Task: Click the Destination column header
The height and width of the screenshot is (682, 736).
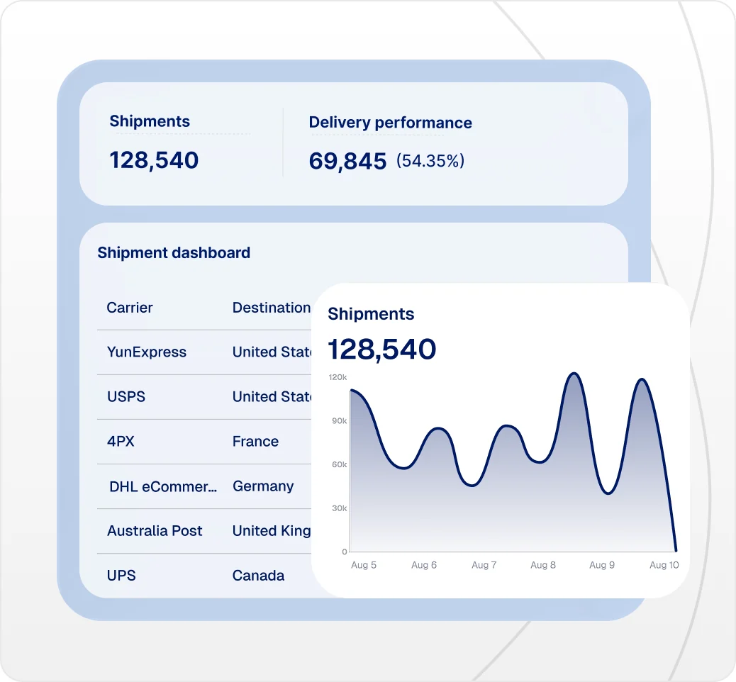Action: coord(272,308)
